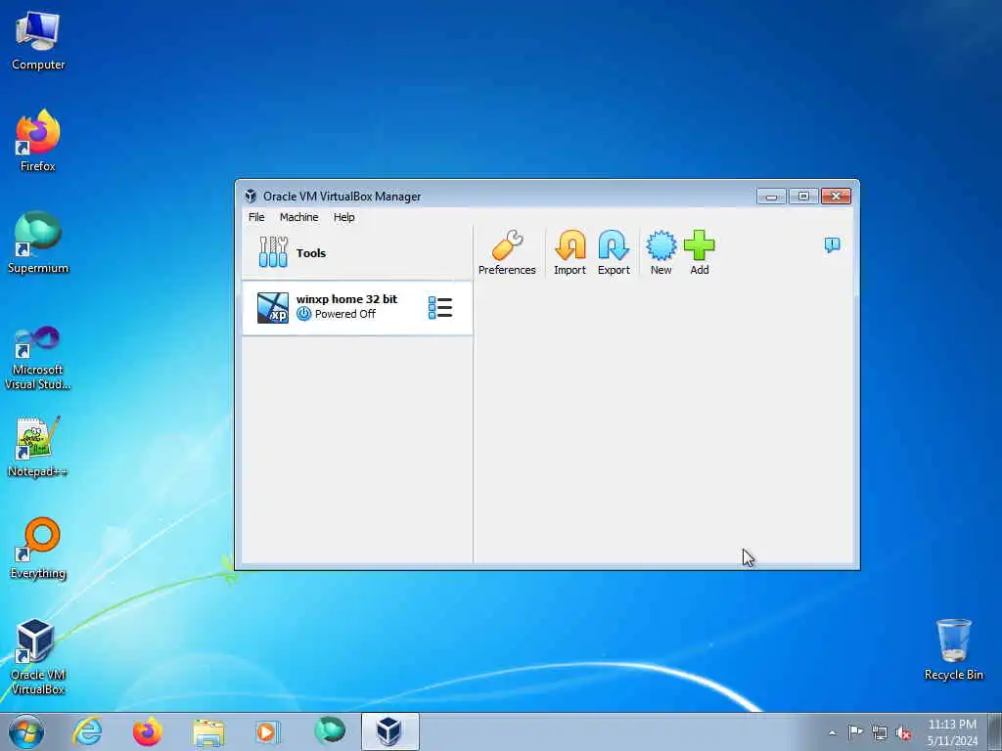This screenshot has height=751, width=1002.
Task: Select the Computer desktop icon
Action: coord(38,41)
